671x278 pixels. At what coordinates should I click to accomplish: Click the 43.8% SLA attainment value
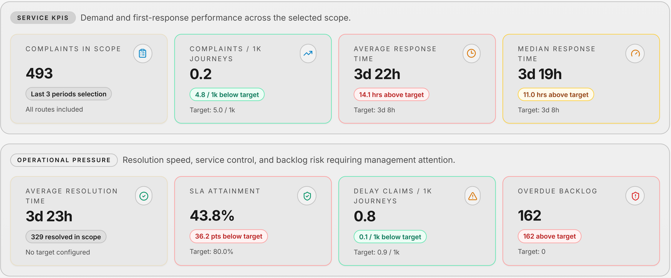pyautogui.click(x=212, y=216)
